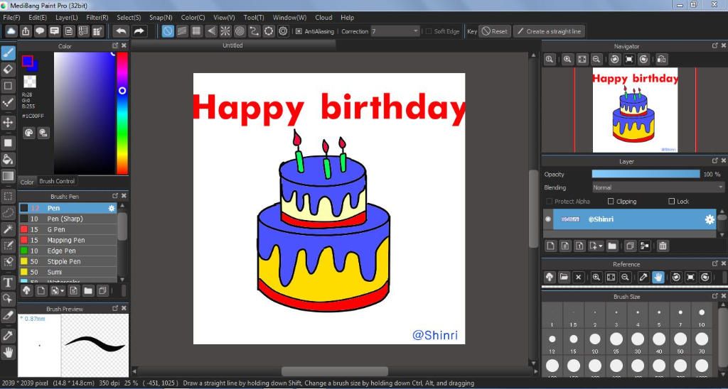Image resolution: width=728 pixels, height=389 pixels.
Task: Undock the Brush Preview panel
Action: (115, 308)
